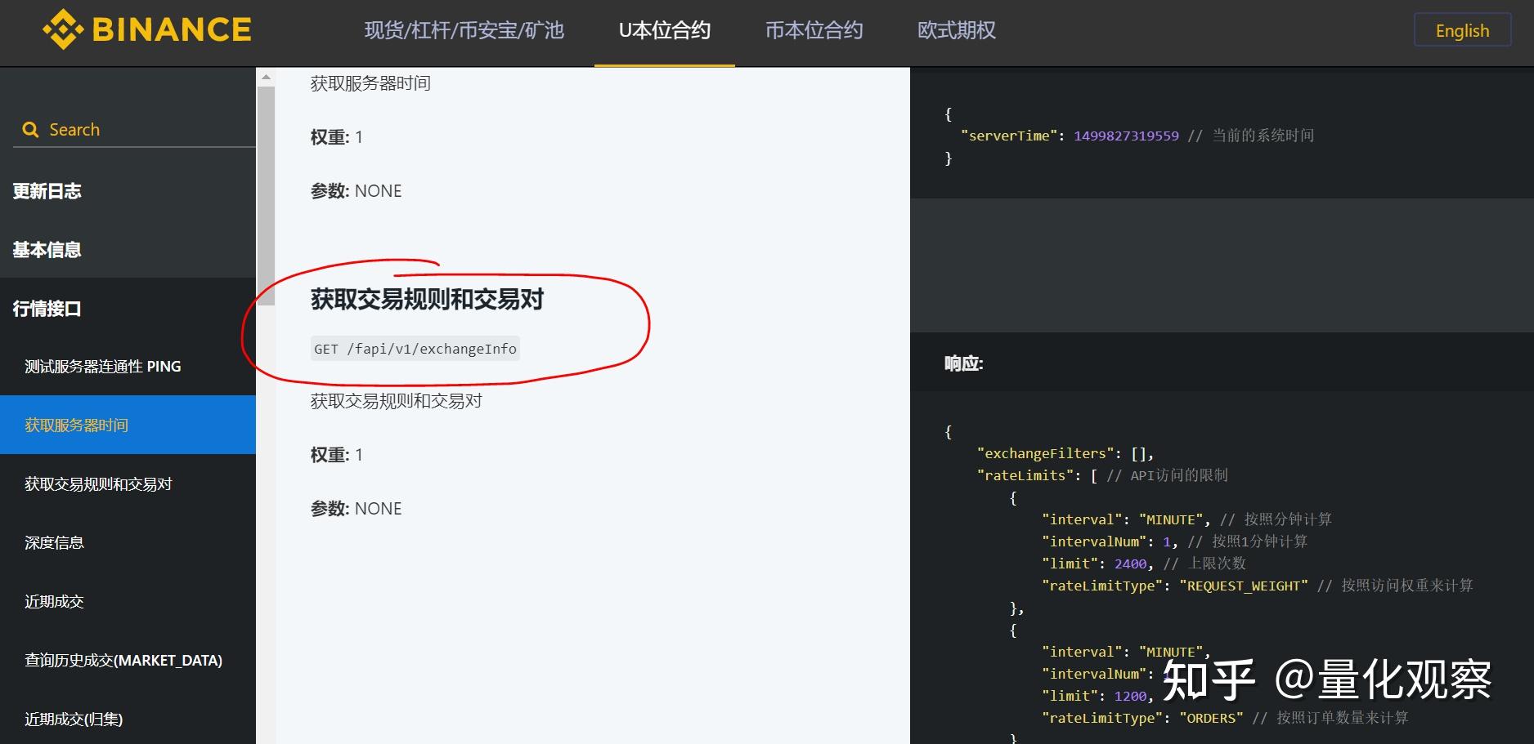
Task: Open the 现货/杠杆/币安宝/矿池 section
Action: point(464,31)
